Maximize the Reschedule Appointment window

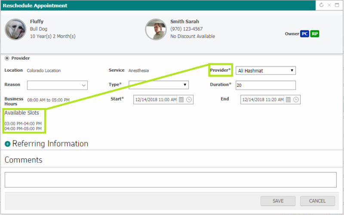pos(337,5)
